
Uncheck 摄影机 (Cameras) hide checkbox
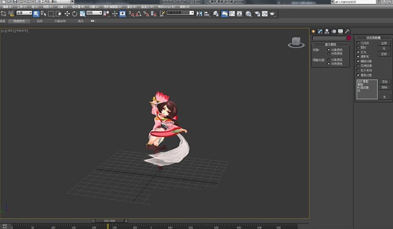358,56
